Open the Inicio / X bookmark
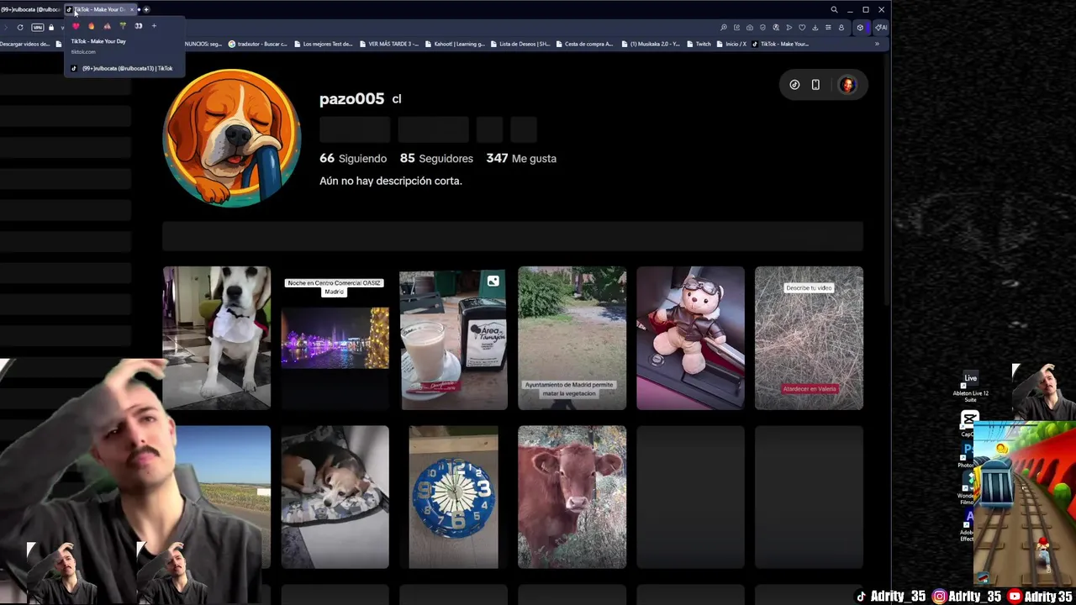 (x=731, y=44)
